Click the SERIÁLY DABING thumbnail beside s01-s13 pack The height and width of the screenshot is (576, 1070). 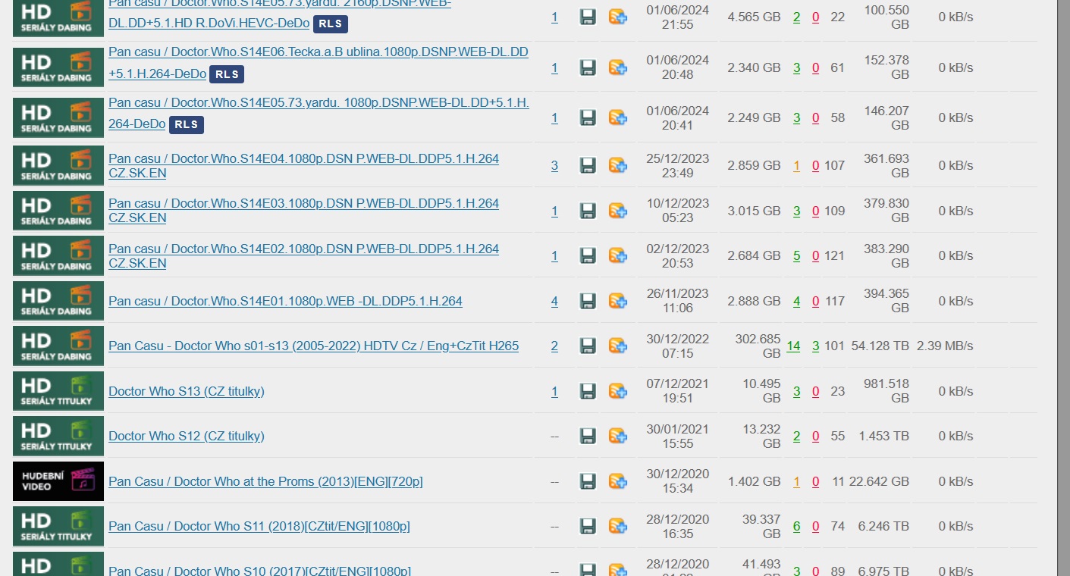click(x=58, y=346)
